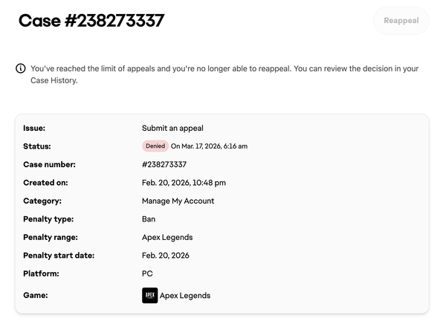Click the red Denied status badge
The width and height of the screenshot is (446, 324).
point(155,146)
